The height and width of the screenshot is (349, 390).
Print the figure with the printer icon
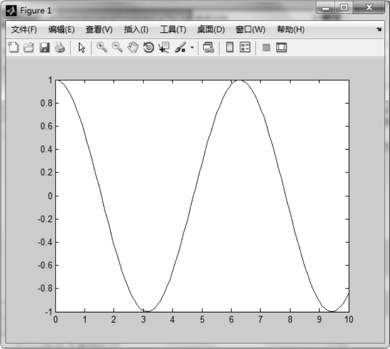tap(60, 48)
